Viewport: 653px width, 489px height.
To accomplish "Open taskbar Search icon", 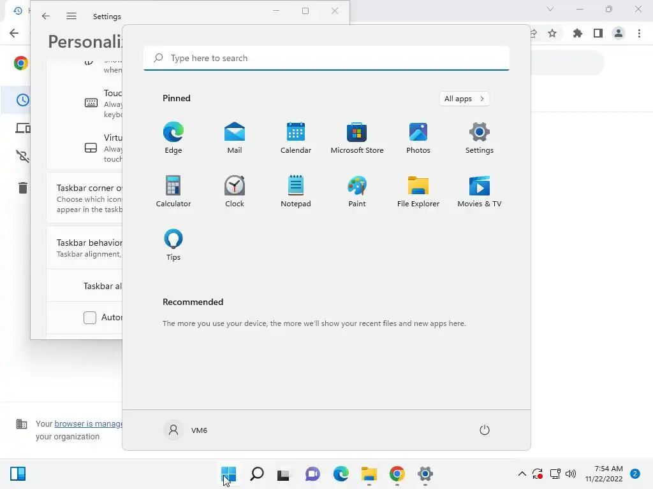I will click(x=256, y=474).
